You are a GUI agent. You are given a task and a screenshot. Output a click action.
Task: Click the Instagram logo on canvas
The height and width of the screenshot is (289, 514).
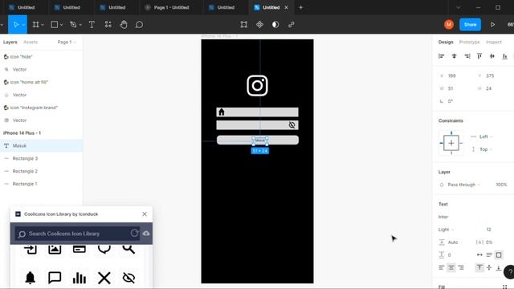[257, 86]
